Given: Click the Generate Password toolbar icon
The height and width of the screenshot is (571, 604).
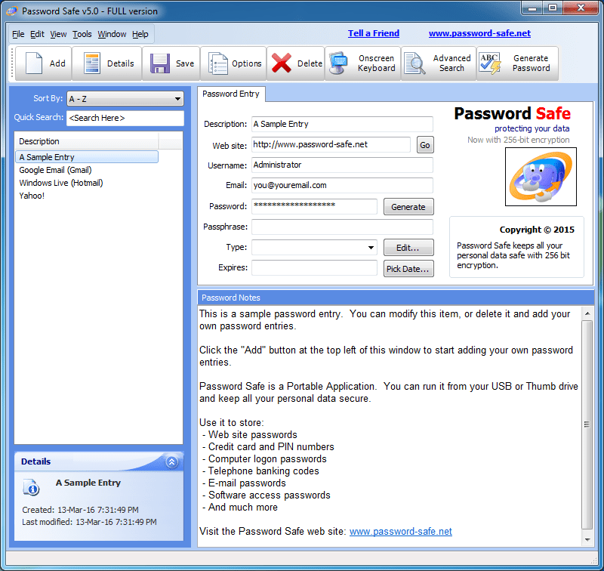Looking at the screenshot, I should (489, 63).
